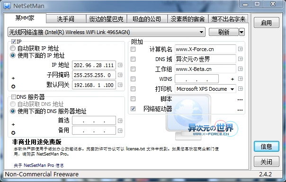This screenshot has width=286, height=182.
Task: Enable the 工作组 checkbox
Action: (x=133, y=69)
